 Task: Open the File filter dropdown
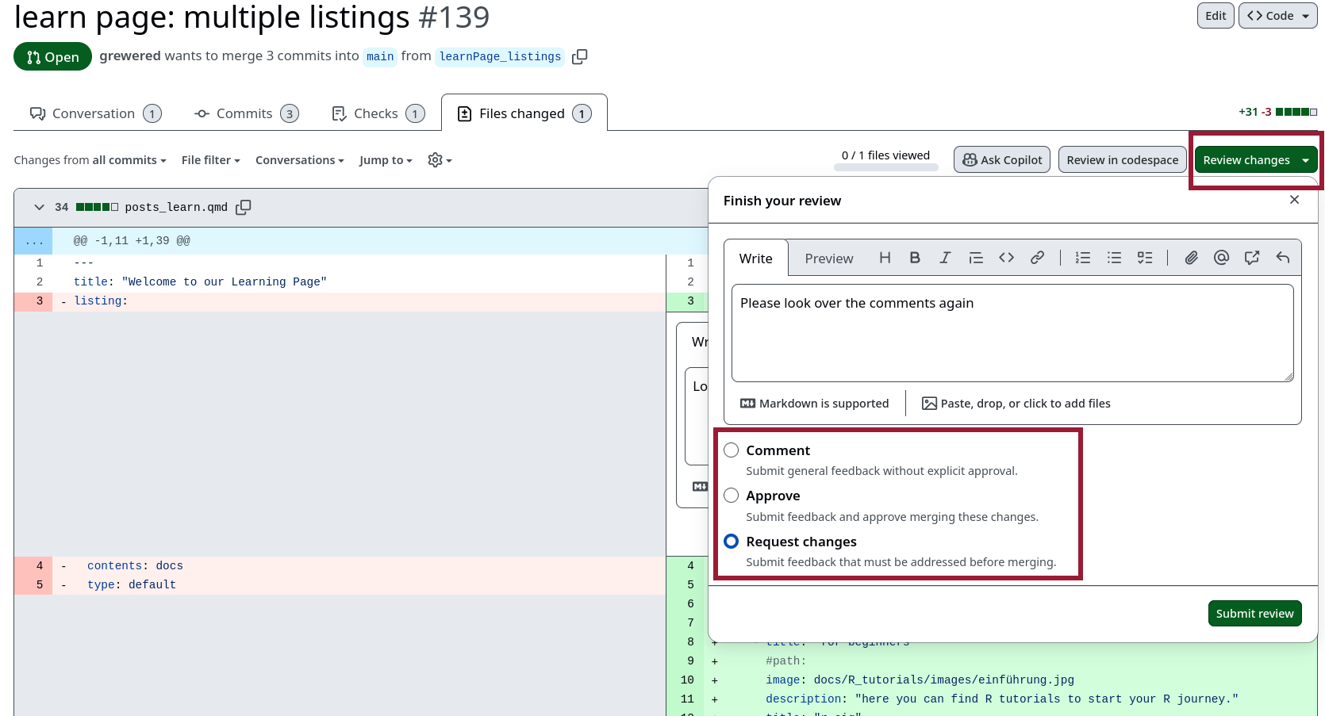tap(210, 160)
